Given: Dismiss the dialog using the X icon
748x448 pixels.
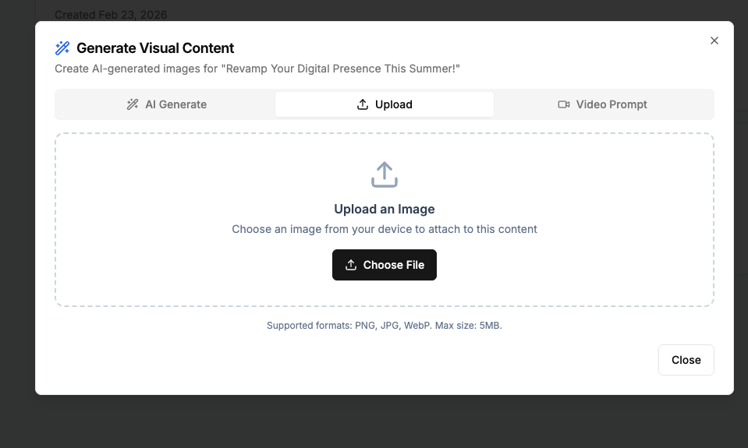Looking at the screenshot, I should tap(714, 41).
